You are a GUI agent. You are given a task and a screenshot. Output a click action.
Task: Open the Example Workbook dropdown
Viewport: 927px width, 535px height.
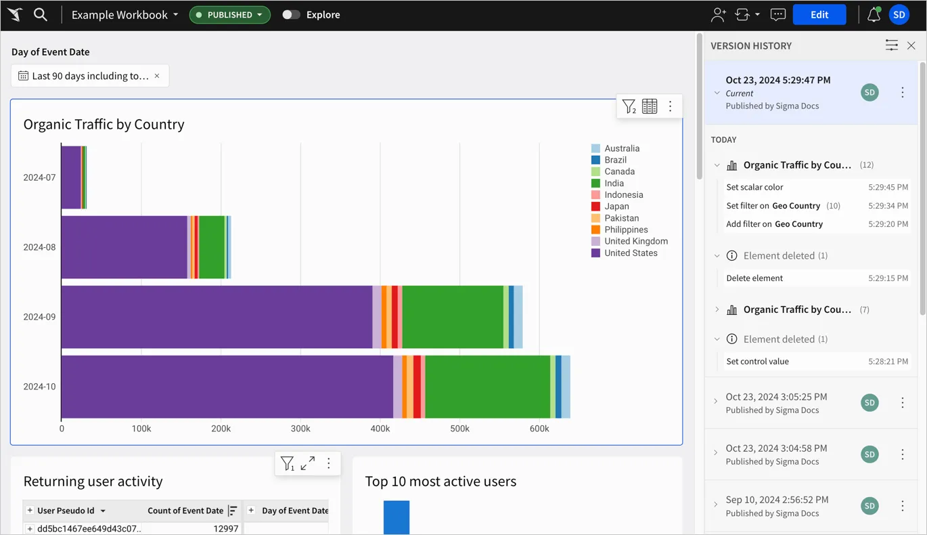click(x=125, y=14)
